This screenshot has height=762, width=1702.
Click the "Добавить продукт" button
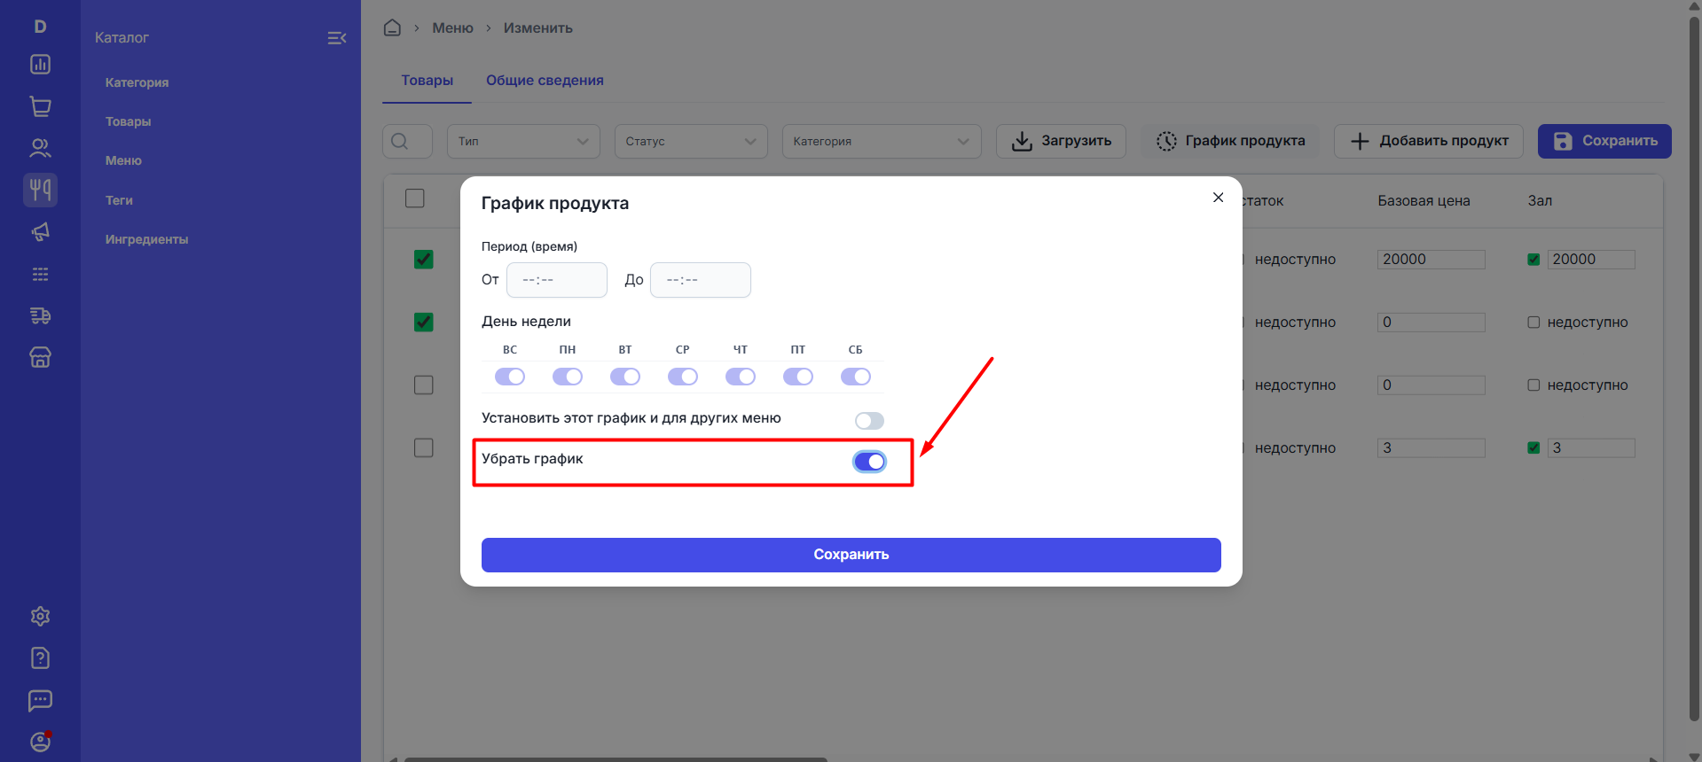[1428, 141]
